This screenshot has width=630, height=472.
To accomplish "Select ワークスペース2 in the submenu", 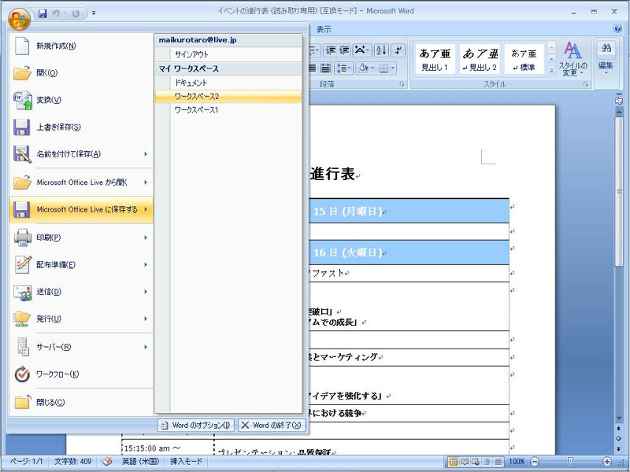I will [228, 96].
